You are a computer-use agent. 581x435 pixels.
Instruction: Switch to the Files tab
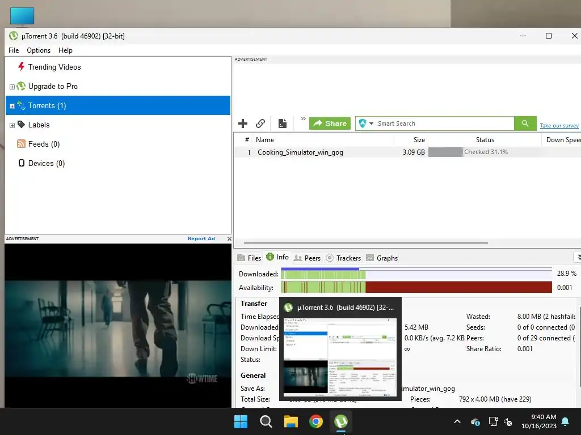coord(250,258)
